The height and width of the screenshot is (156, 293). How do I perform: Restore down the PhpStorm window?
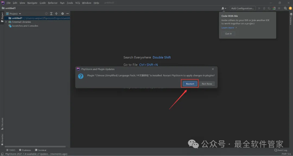279,3
